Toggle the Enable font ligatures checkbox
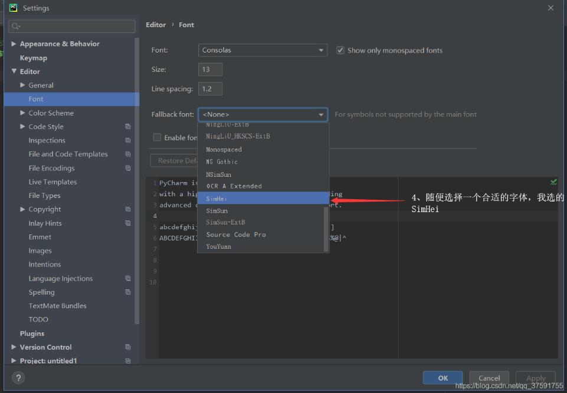Viewport: 567px width, 393px height. pyautogui.click(x=157, y=137)
